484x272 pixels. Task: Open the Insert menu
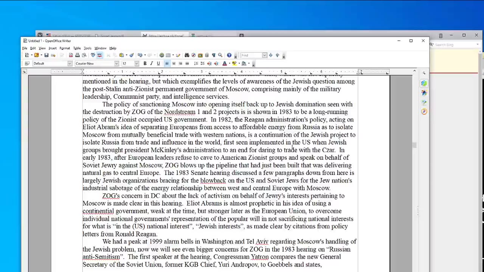click(53, 48)
